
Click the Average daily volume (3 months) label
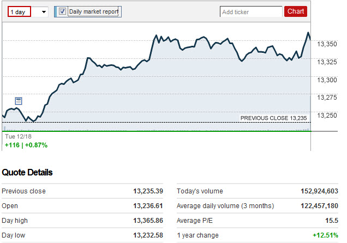225,206
